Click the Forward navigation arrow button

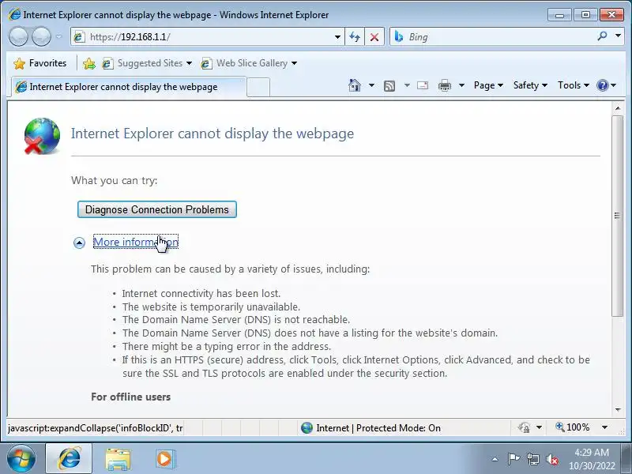pos(41,36)
